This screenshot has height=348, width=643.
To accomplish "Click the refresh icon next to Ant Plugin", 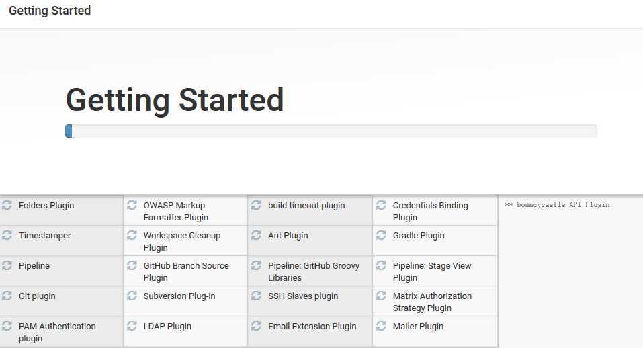I will [256, 235].
